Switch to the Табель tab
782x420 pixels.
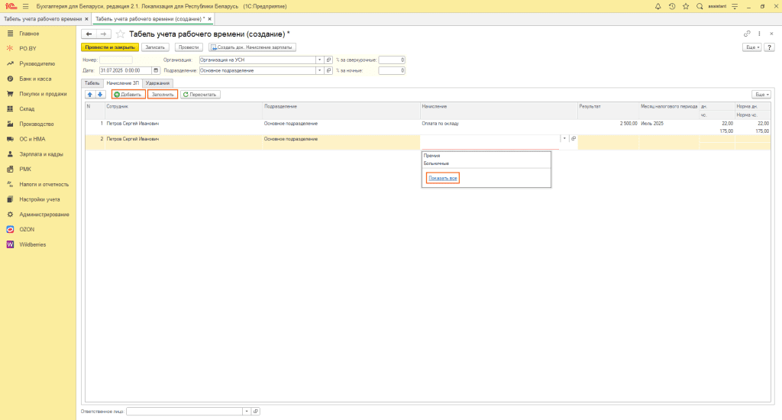pyautogui.click(x=92, y=83)
